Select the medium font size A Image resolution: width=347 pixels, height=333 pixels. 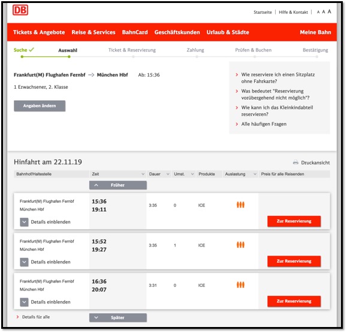coord(324,12)
